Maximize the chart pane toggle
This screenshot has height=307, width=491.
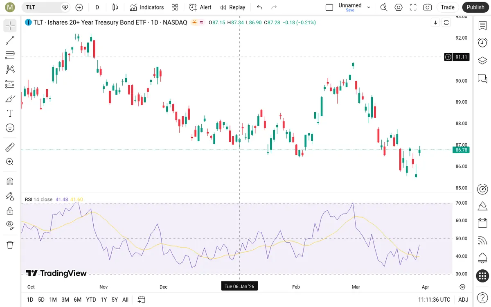(x=446, y=23)
